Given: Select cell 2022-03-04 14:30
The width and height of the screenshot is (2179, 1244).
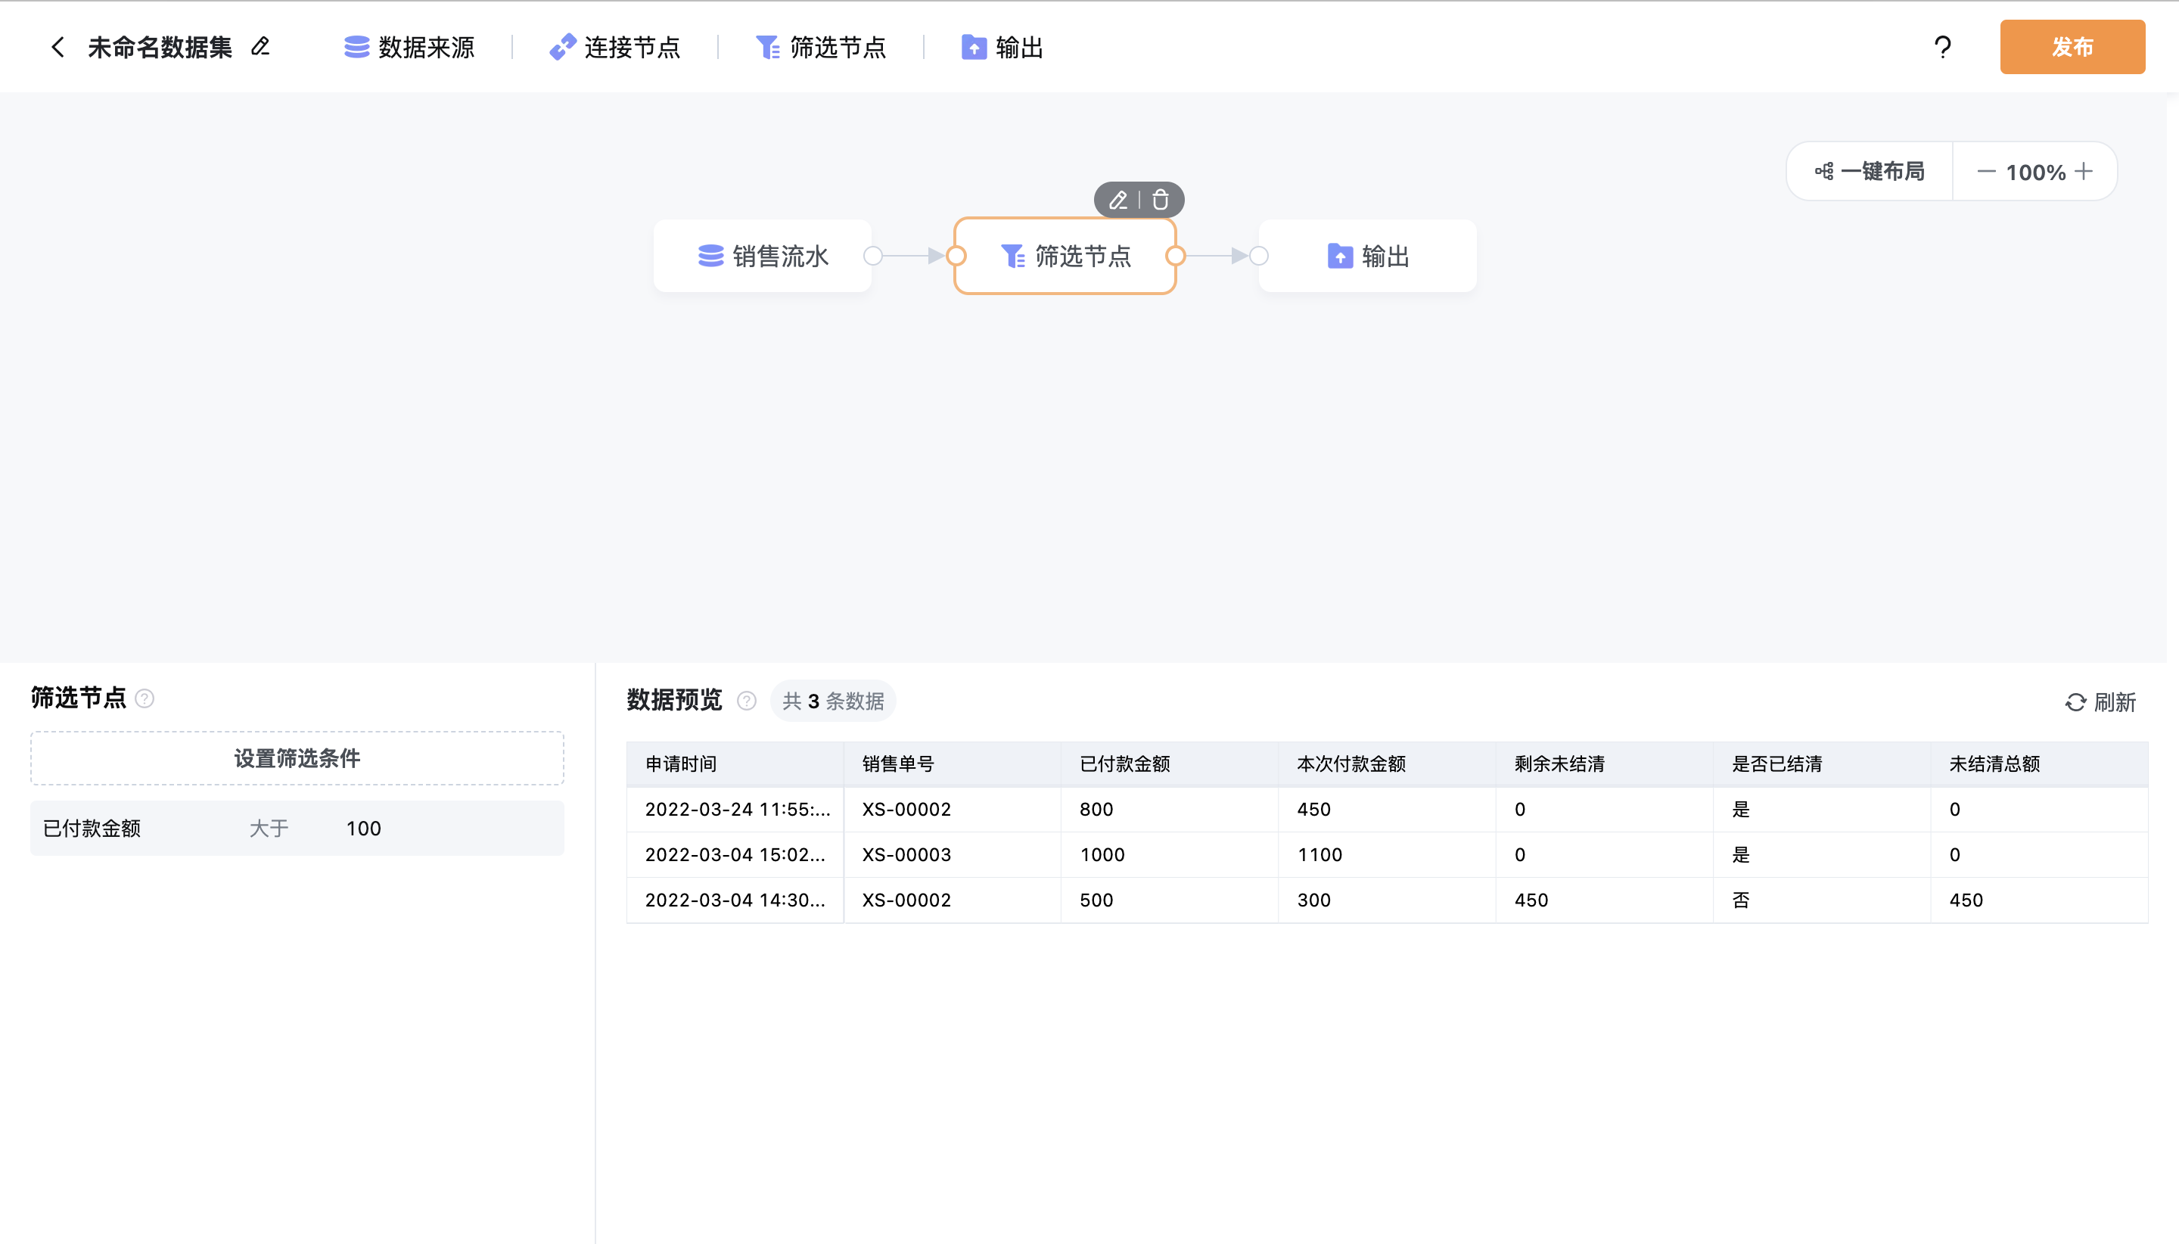Looking at the screenshot, I should click(x=735, y=900).
